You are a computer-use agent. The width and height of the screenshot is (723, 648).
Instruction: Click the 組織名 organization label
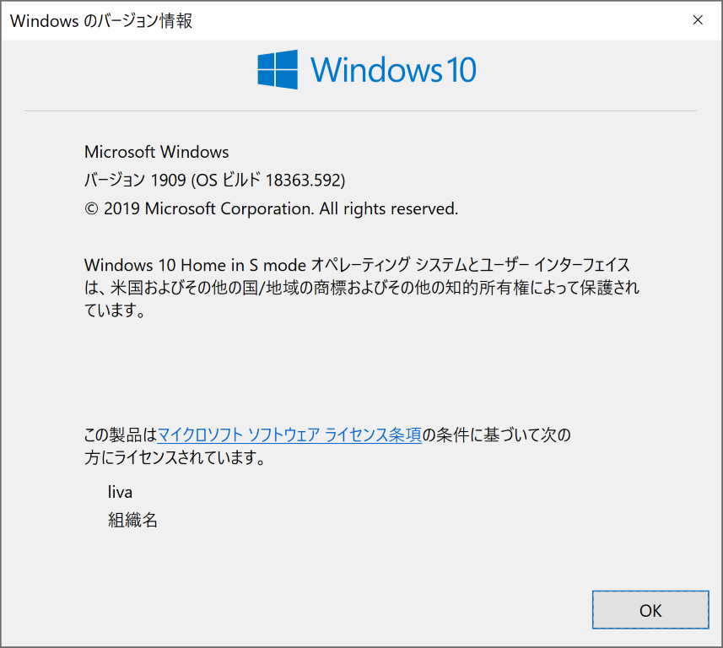click(132, 520)
